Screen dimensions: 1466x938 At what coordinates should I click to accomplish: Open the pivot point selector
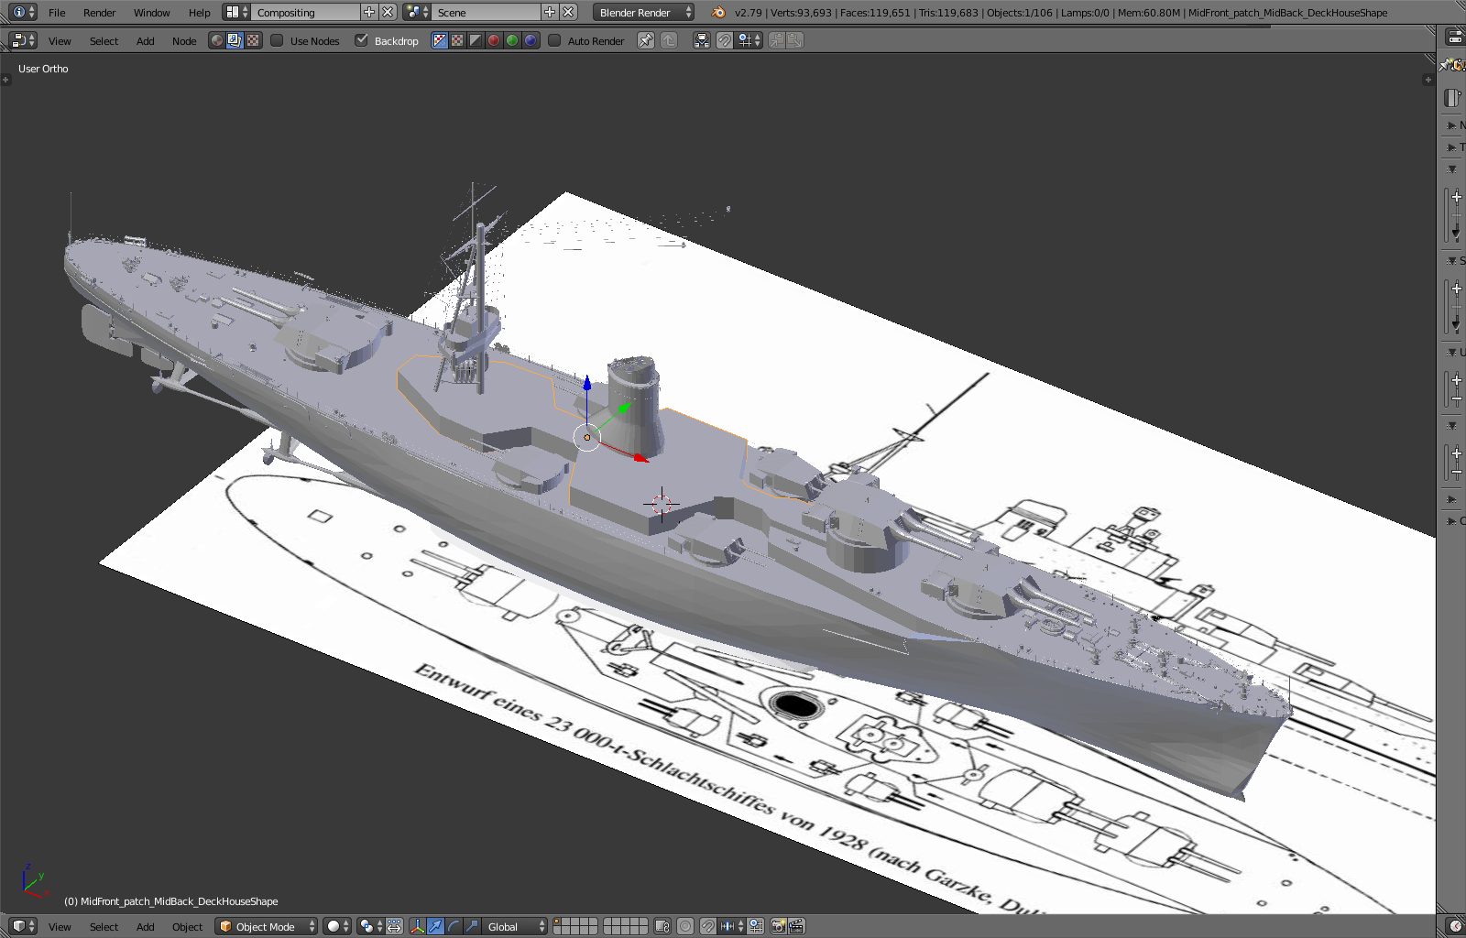click(370, 926)
